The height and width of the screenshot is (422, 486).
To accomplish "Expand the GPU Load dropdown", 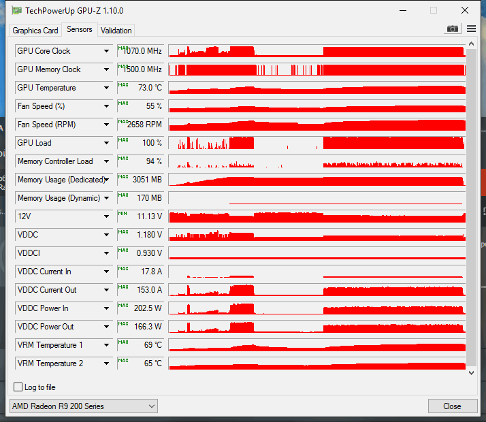I will (x=106, y=143).
